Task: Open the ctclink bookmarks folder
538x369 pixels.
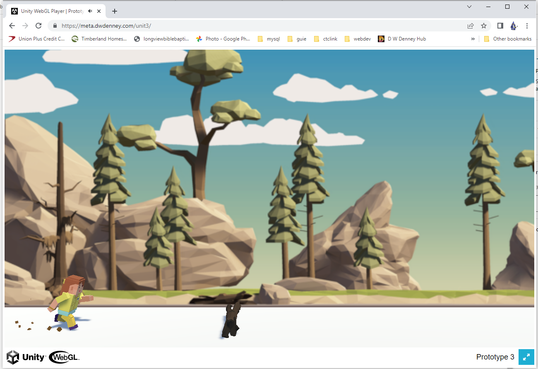Action: coord(326,39)
